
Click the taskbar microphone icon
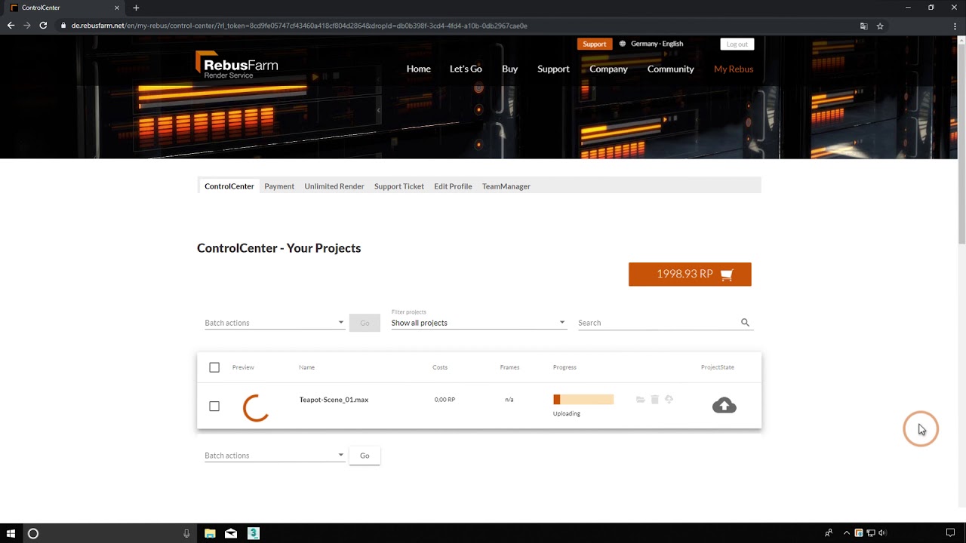[x=186, y=533]
